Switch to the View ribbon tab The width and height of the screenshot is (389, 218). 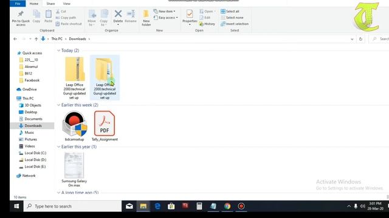click(x=67, y=4)
